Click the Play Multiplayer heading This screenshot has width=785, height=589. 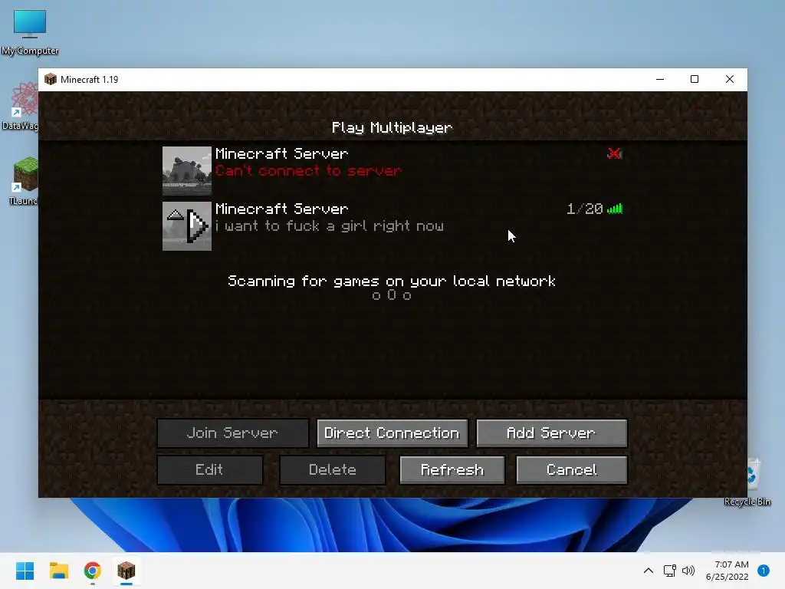(x=392, y=128)
